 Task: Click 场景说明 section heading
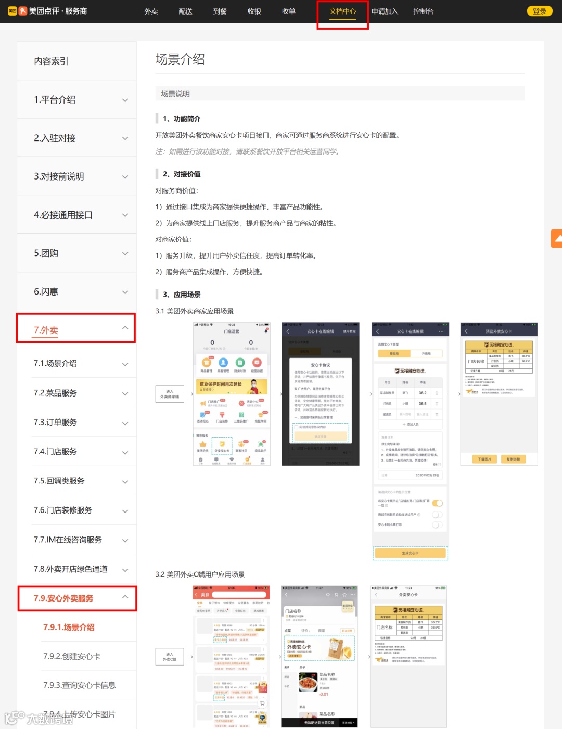[175, 94]
